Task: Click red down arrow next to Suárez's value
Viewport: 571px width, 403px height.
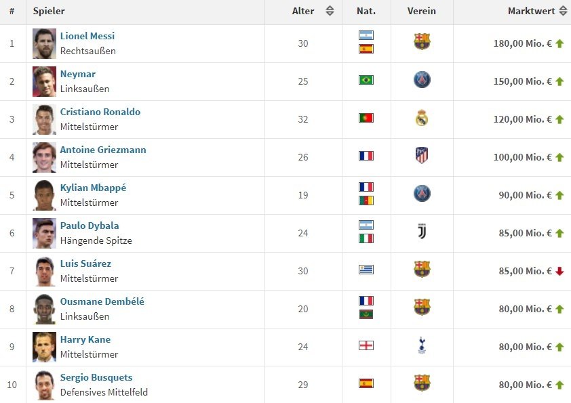Action: tap(559, 271)
